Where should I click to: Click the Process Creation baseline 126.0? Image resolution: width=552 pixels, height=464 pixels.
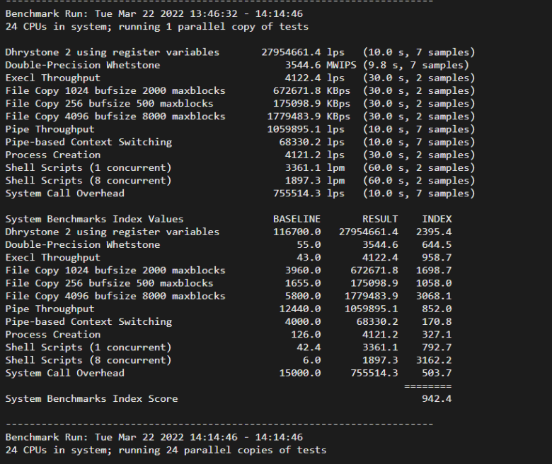pos(306,335)
